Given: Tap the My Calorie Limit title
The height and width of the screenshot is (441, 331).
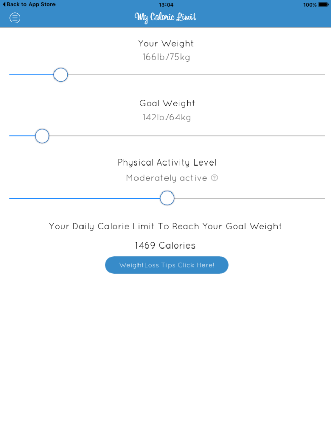Looking at the screenshot, I should coord(165,17).
